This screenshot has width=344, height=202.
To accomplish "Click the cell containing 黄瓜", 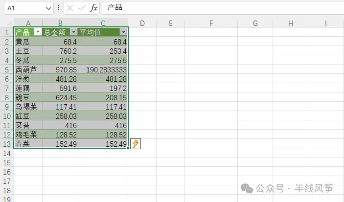I will 28,42.
